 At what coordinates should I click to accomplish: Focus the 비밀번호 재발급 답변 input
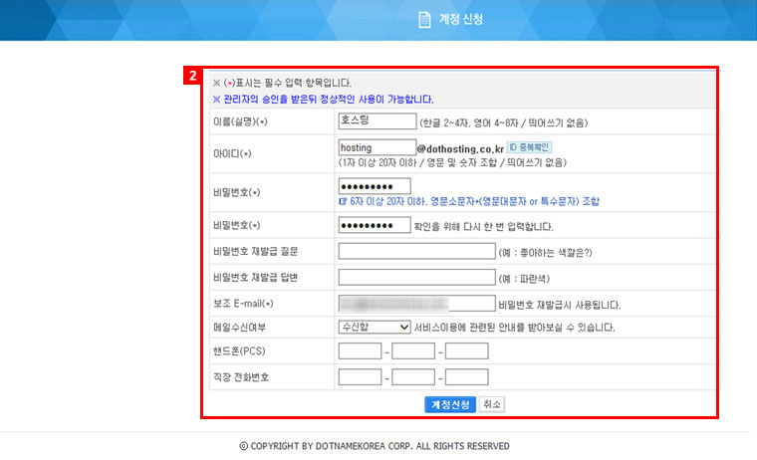(x=416, y=277)
